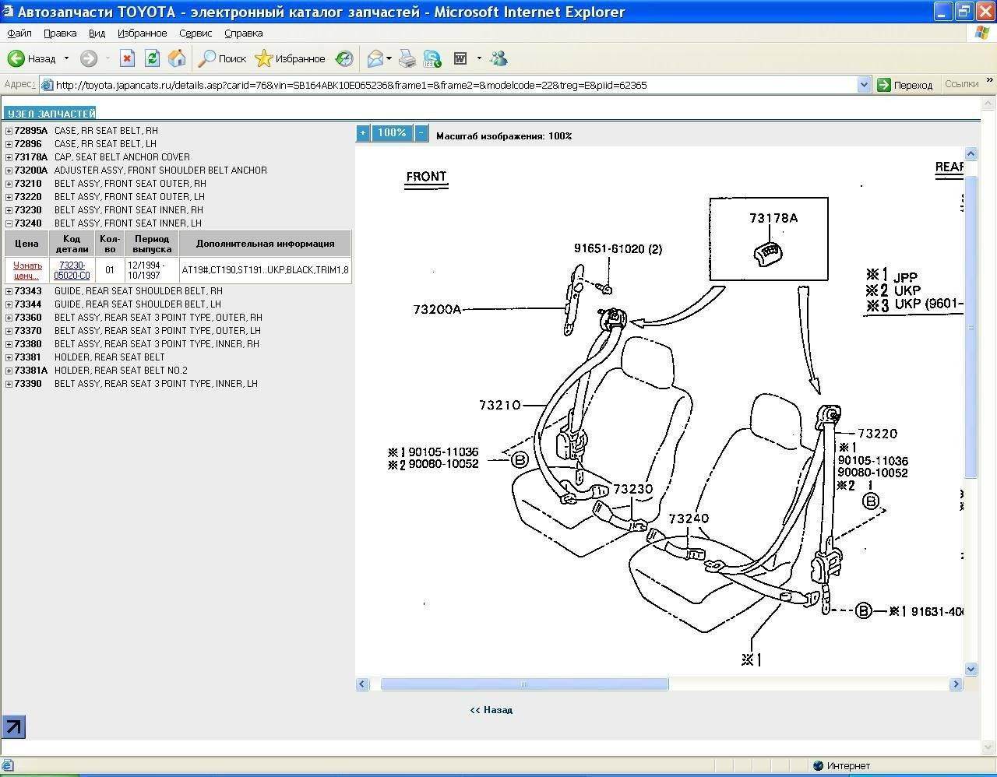Open the Back button history dropdown
Image resolution: width=997 pixels, height=777 pixels.
point(66,58)
